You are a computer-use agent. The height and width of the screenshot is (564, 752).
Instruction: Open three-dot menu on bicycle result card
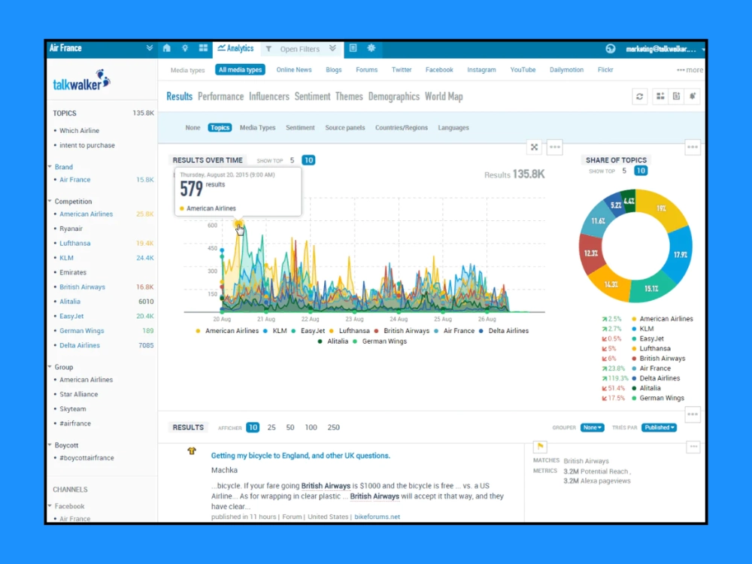coord(693,447)
